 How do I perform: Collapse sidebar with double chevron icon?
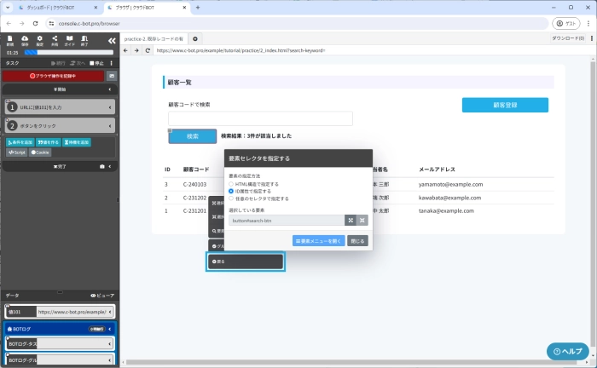tap(111, 40)
